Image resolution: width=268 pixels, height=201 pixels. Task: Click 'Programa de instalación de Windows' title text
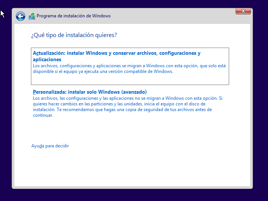click(x=74, y=16)
